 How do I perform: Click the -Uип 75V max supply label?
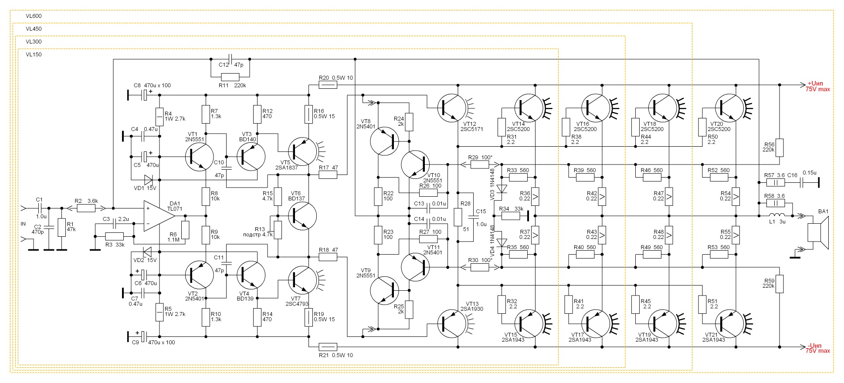pyautogui.click(x=818, y=348)
